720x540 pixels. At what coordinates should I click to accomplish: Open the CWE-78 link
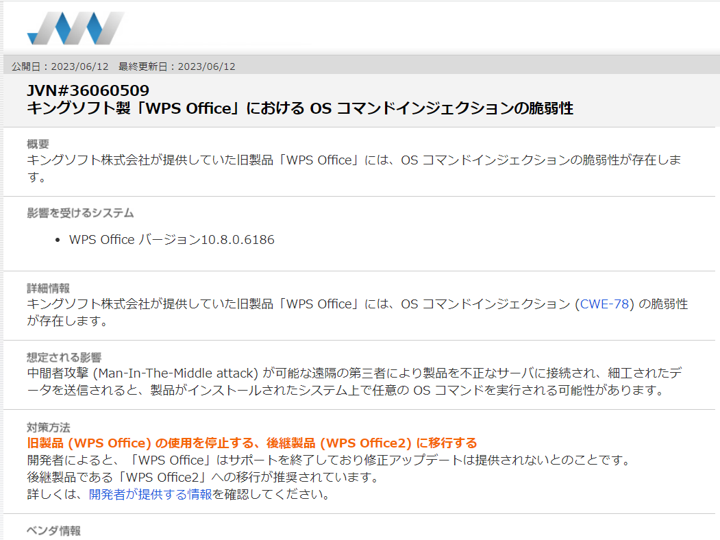pos(605,304)
